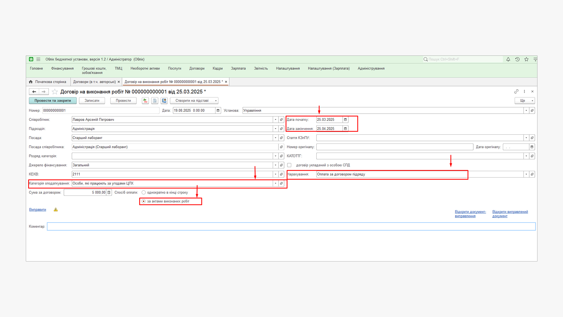Add document to favorites with star icon

click(x=55, y=92)
